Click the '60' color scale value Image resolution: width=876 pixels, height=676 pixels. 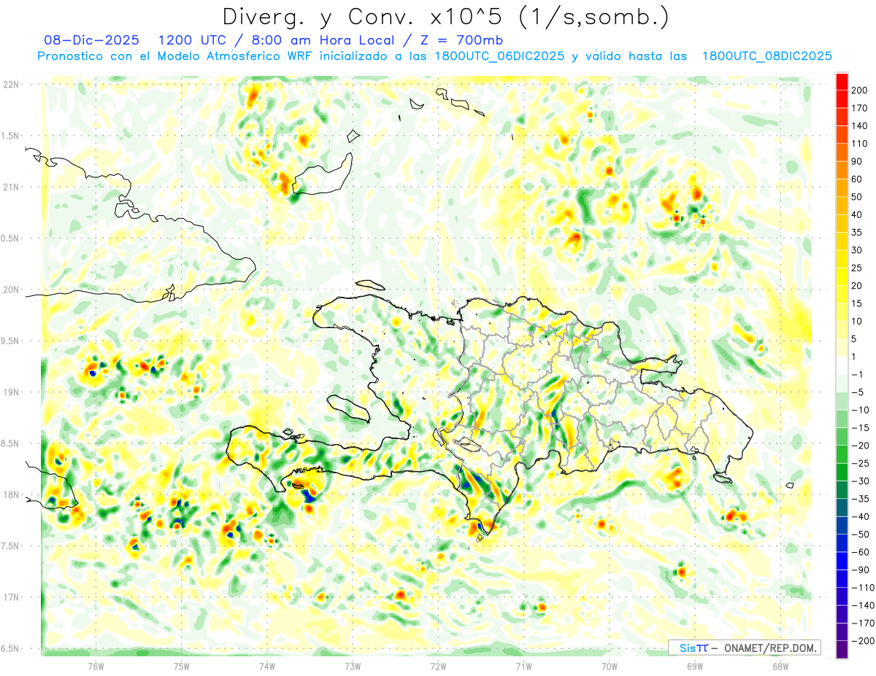coord(857,179)
